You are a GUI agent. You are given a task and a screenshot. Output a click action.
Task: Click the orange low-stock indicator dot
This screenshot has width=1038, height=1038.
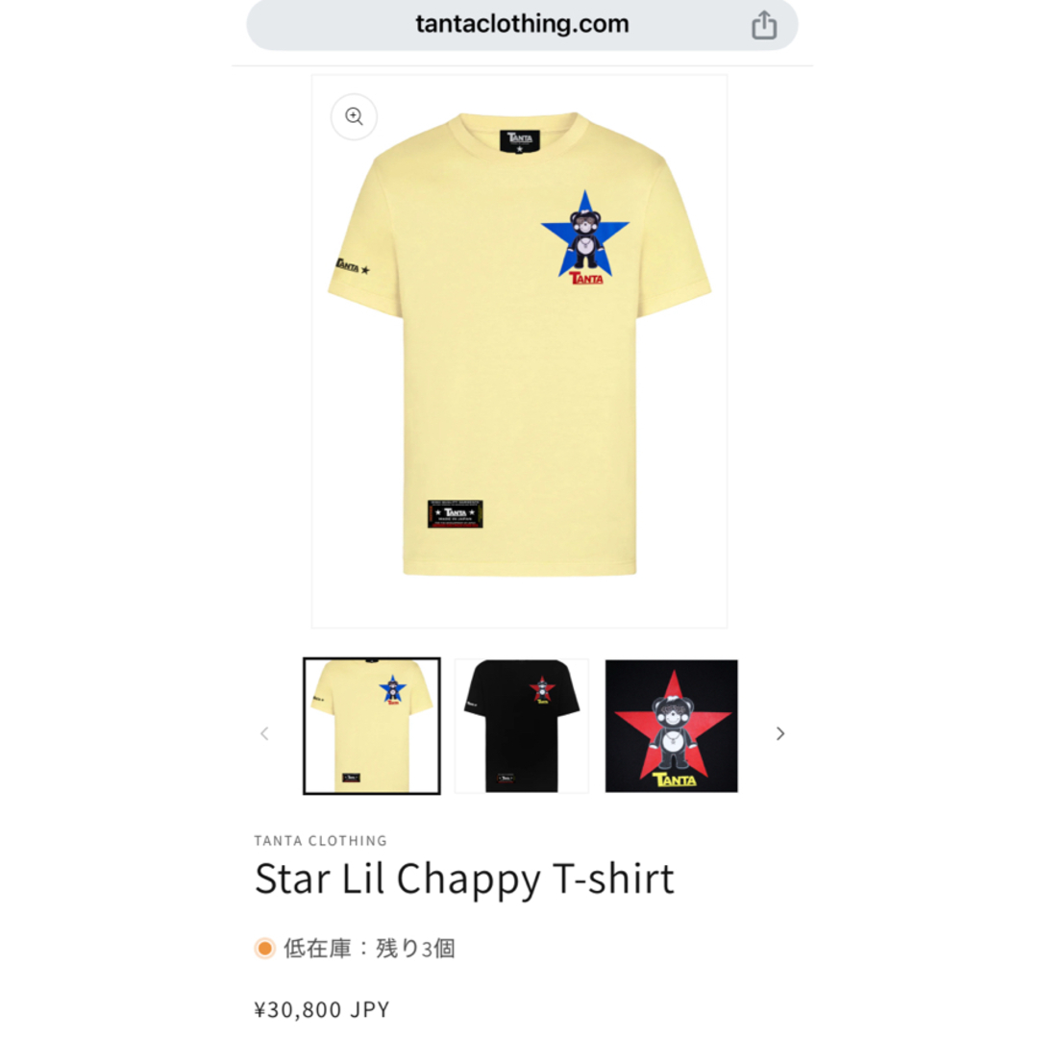point(265,949)
